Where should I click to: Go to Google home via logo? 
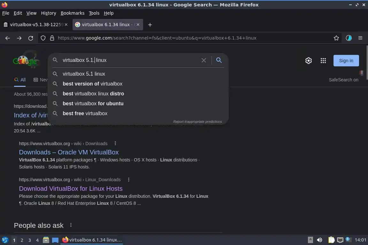point(26,61)
